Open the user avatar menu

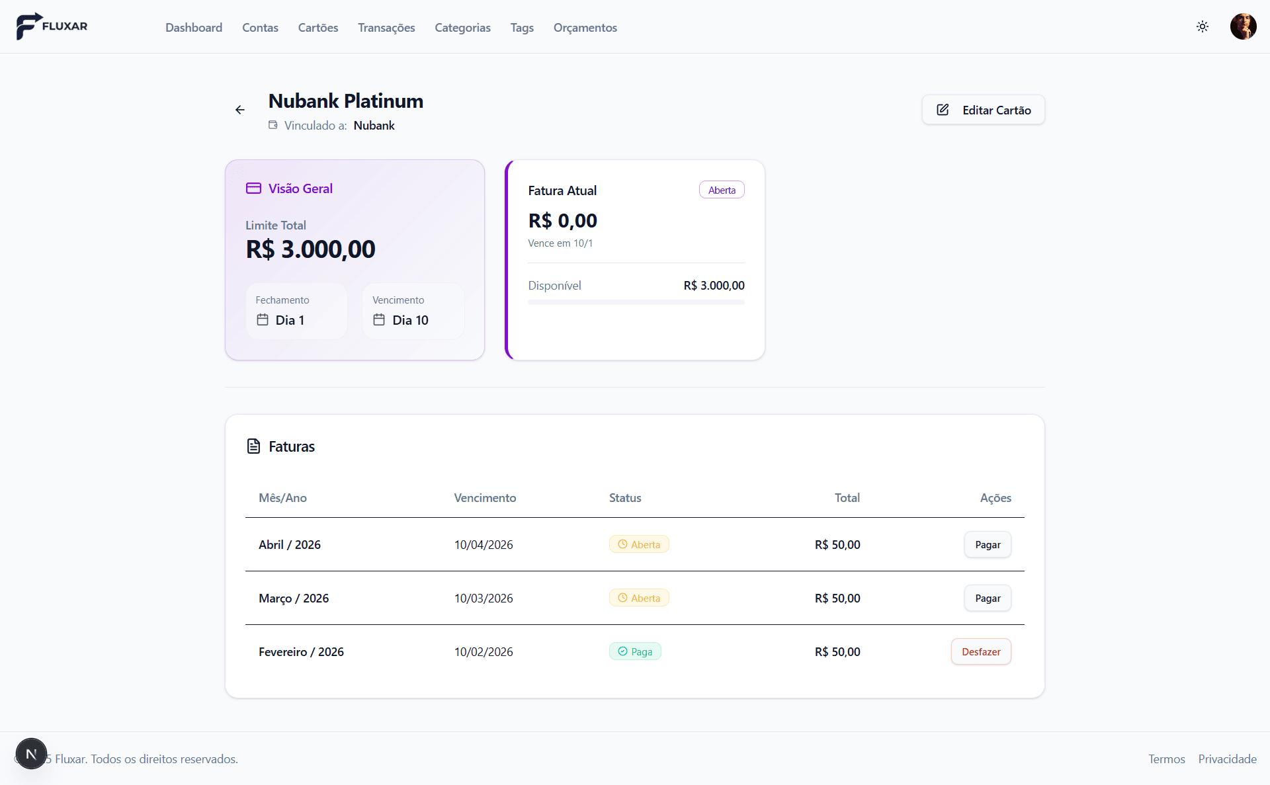point(1243,26)
